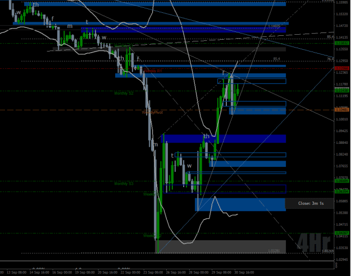Click the '30 Sep 16:00' time axis label
Viewport: 351px width, 276px height.
244,273
